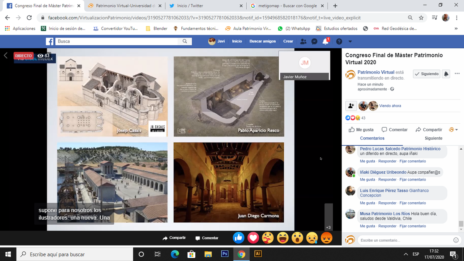Click Buscar amigos in top bar

click(x=263, y=41)
